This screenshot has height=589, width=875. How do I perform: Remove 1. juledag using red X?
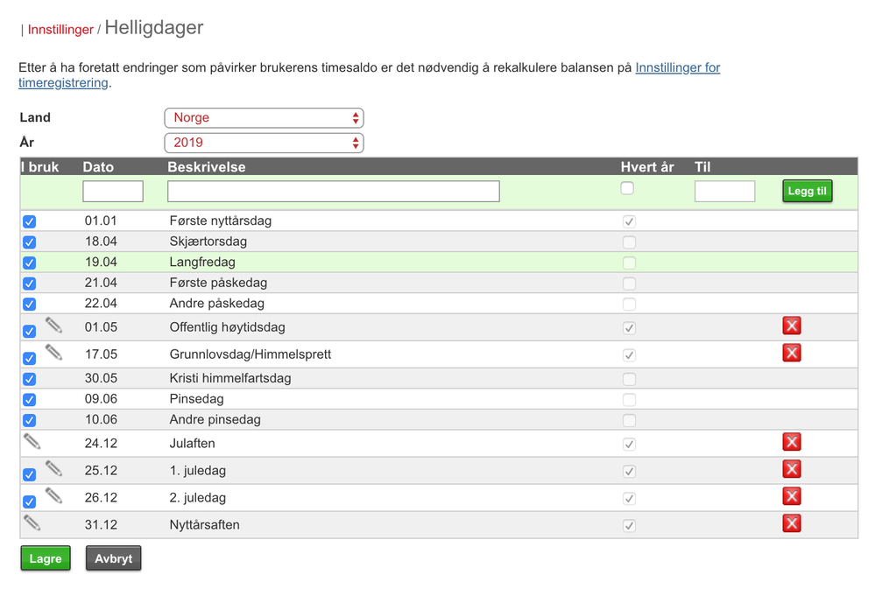point(791,469)
